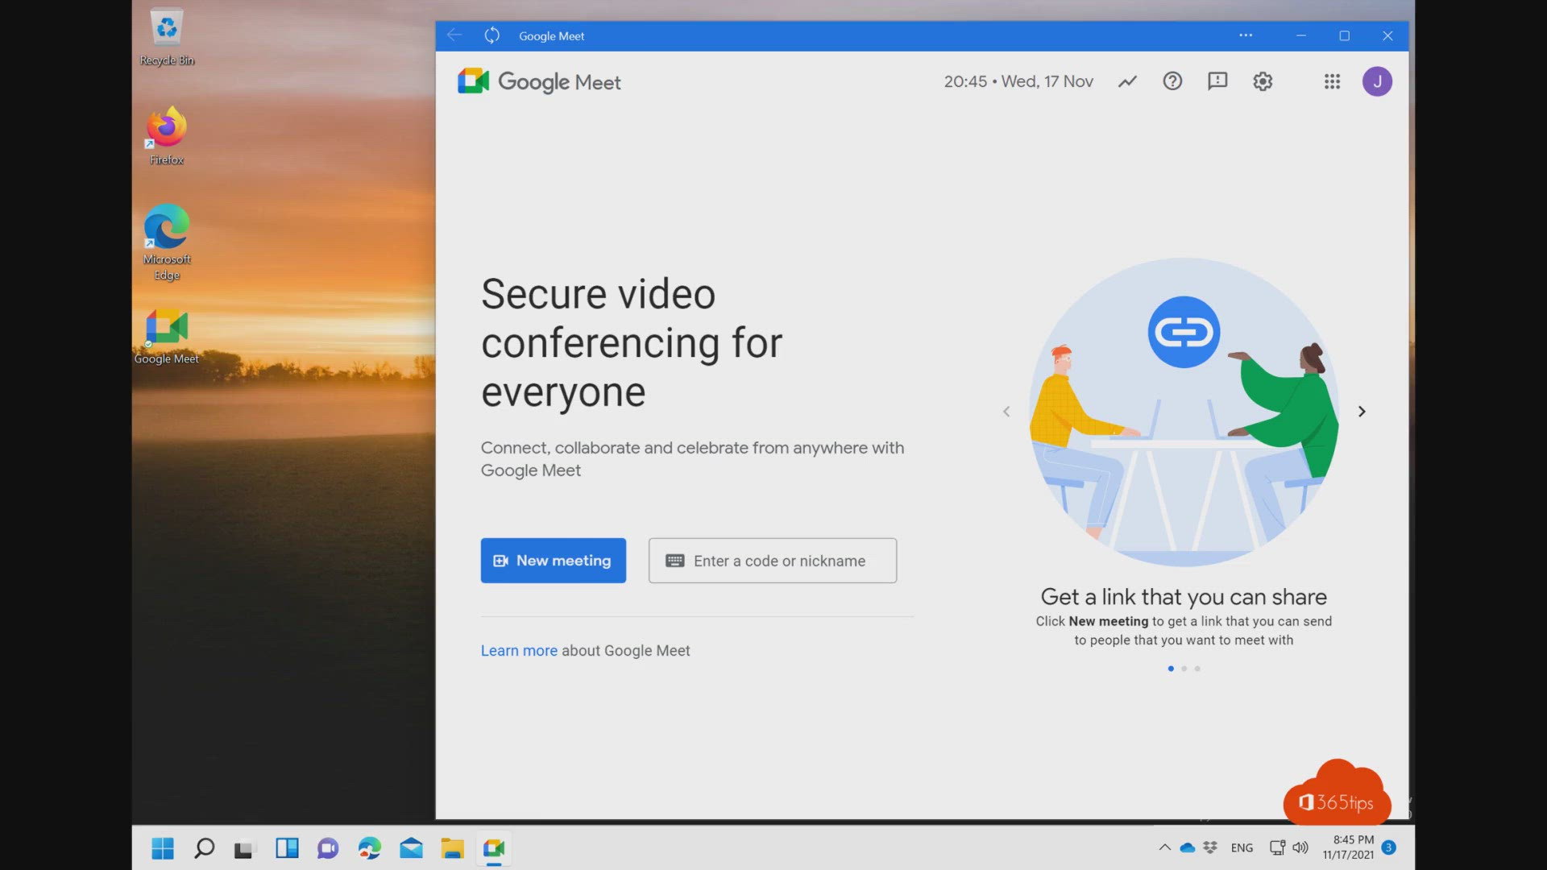Open the clock showing 8:45 PM
The height and width of the screenshot is (870, 1547).
click(1348, 847)
